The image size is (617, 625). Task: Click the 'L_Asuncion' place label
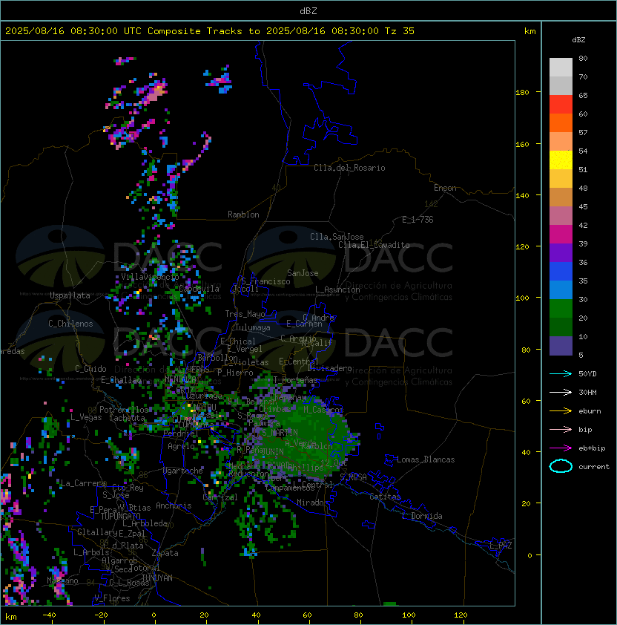337,289
